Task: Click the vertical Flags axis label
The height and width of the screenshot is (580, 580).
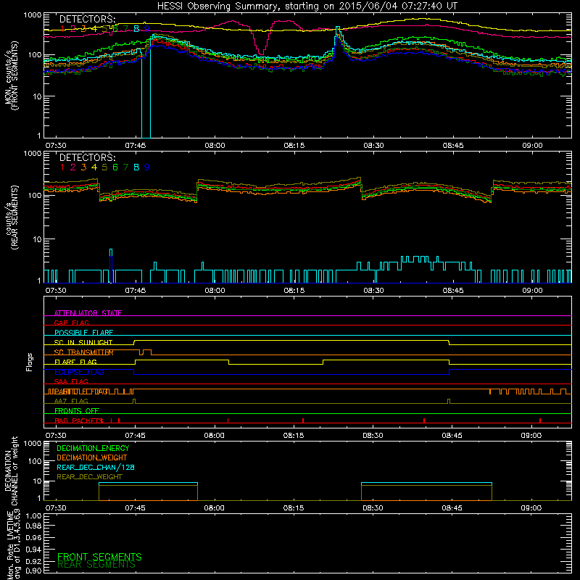Action: click(30, 362)
